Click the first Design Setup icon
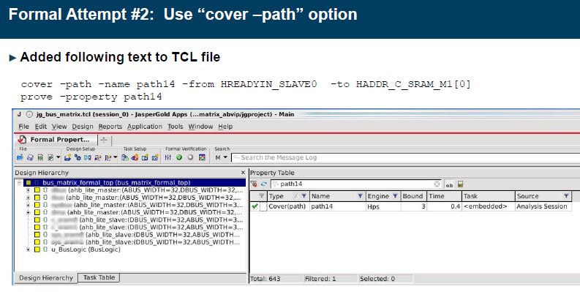Viewport: 580px width, 292px height. [67, 157]
